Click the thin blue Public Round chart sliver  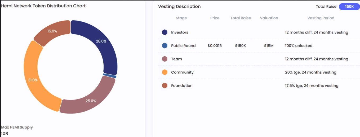tap(109, 76)
